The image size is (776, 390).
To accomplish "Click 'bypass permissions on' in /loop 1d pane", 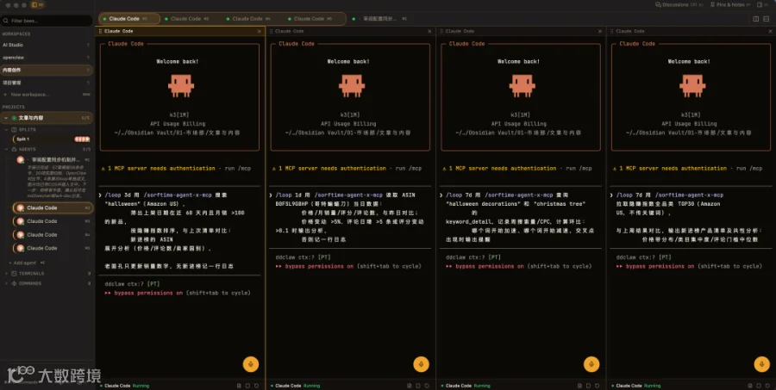I will click(320, 266).
